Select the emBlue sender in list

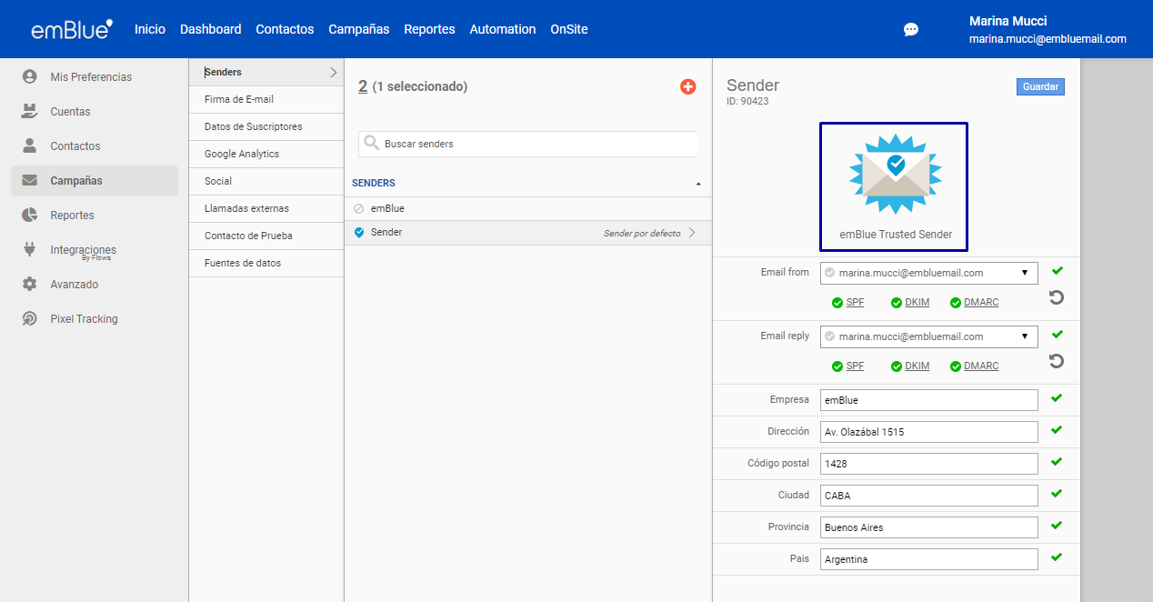[387, 208]
